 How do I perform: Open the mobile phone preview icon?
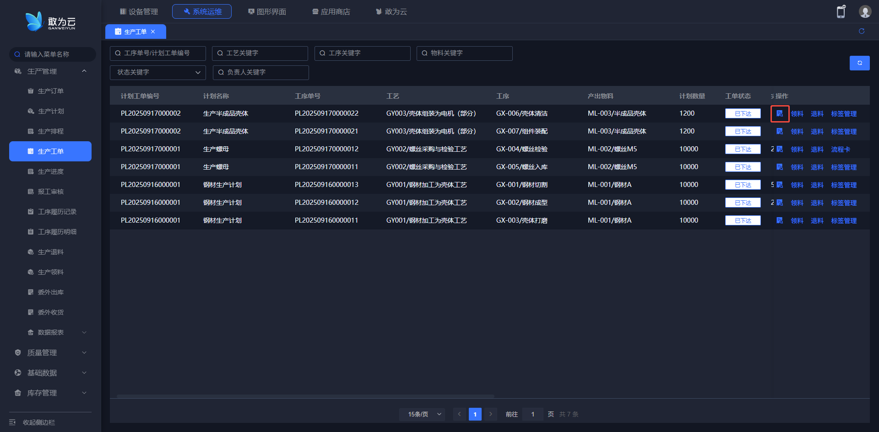click(x=841, y=12)
